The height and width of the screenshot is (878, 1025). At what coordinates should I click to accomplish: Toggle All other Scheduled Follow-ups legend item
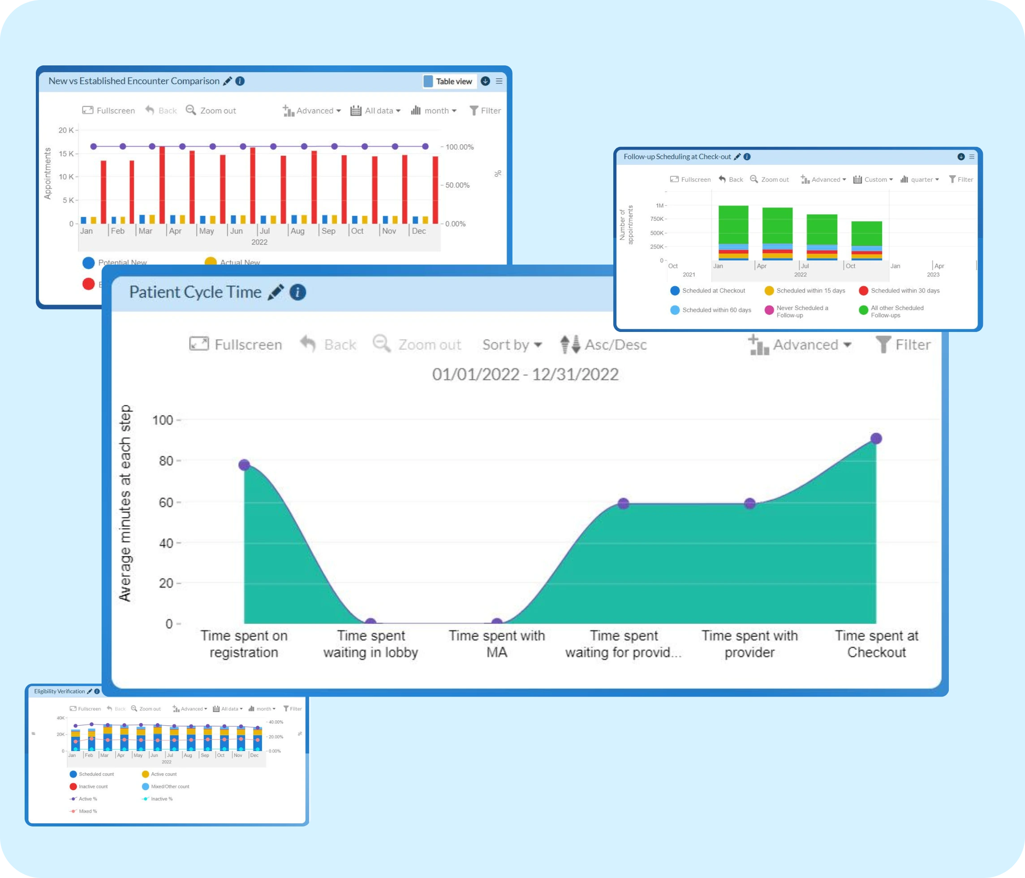tap(891, 311)
